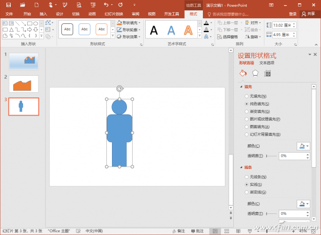Apply the orange outlined WordArt style

pos(188,31)
